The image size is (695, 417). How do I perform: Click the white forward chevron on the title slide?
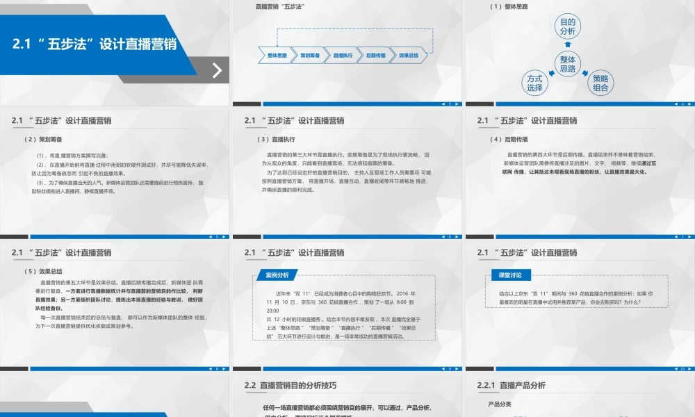[x=216, y=69]
